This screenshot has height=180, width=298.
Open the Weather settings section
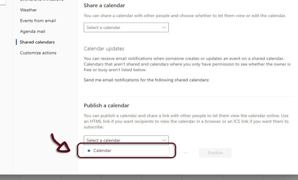(28, 10)
